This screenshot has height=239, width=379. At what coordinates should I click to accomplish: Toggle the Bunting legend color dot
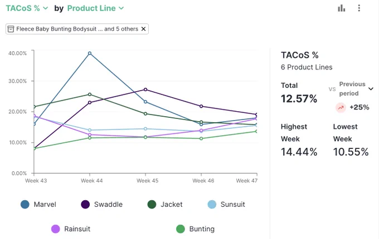point(181,229)
